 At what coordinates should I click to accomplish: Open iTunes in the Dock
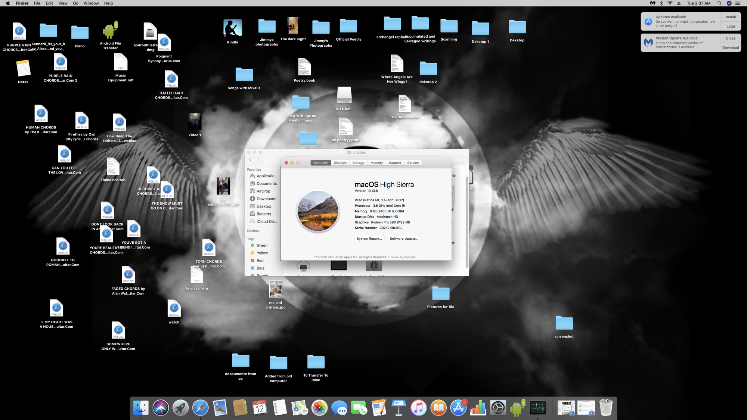(419, 408)
